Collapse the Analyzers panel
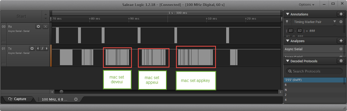This screenshot has height=111, width=347. coord(287,41)
